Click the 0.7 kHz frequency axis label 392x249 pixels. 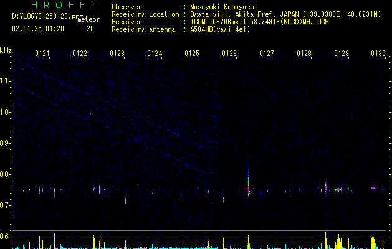5,205
